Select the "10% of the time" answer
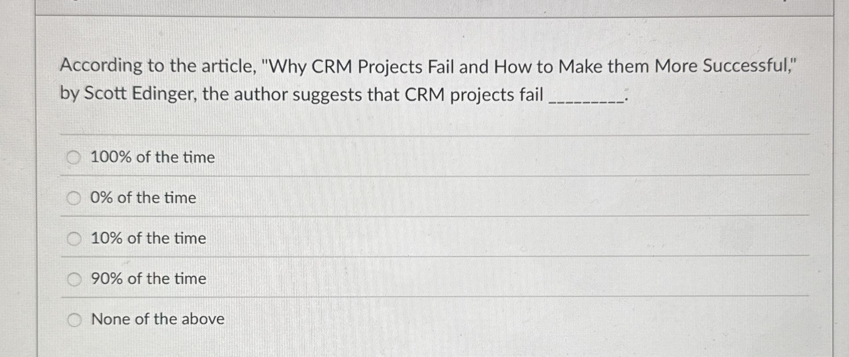849x357 pixels. point(74,238)
